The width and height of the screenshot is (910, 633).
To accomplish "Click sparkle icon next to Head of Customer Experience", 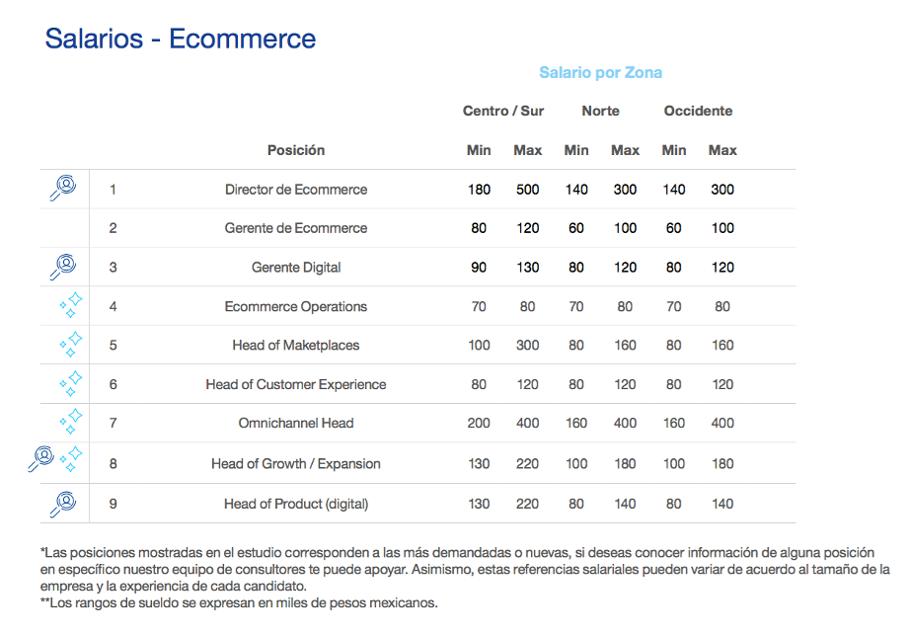I will pos(71,383).
